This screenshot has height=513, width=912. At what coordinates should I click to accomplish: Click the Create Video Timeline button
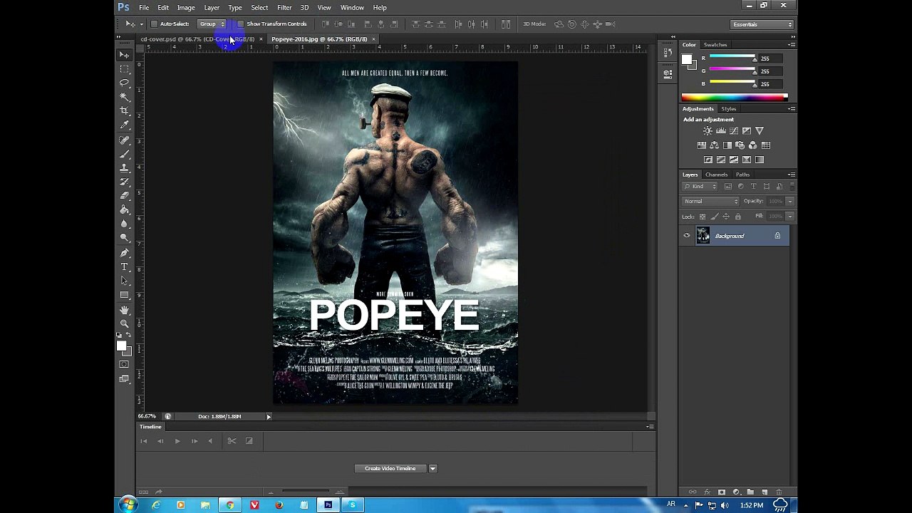[x=390, y=469]
